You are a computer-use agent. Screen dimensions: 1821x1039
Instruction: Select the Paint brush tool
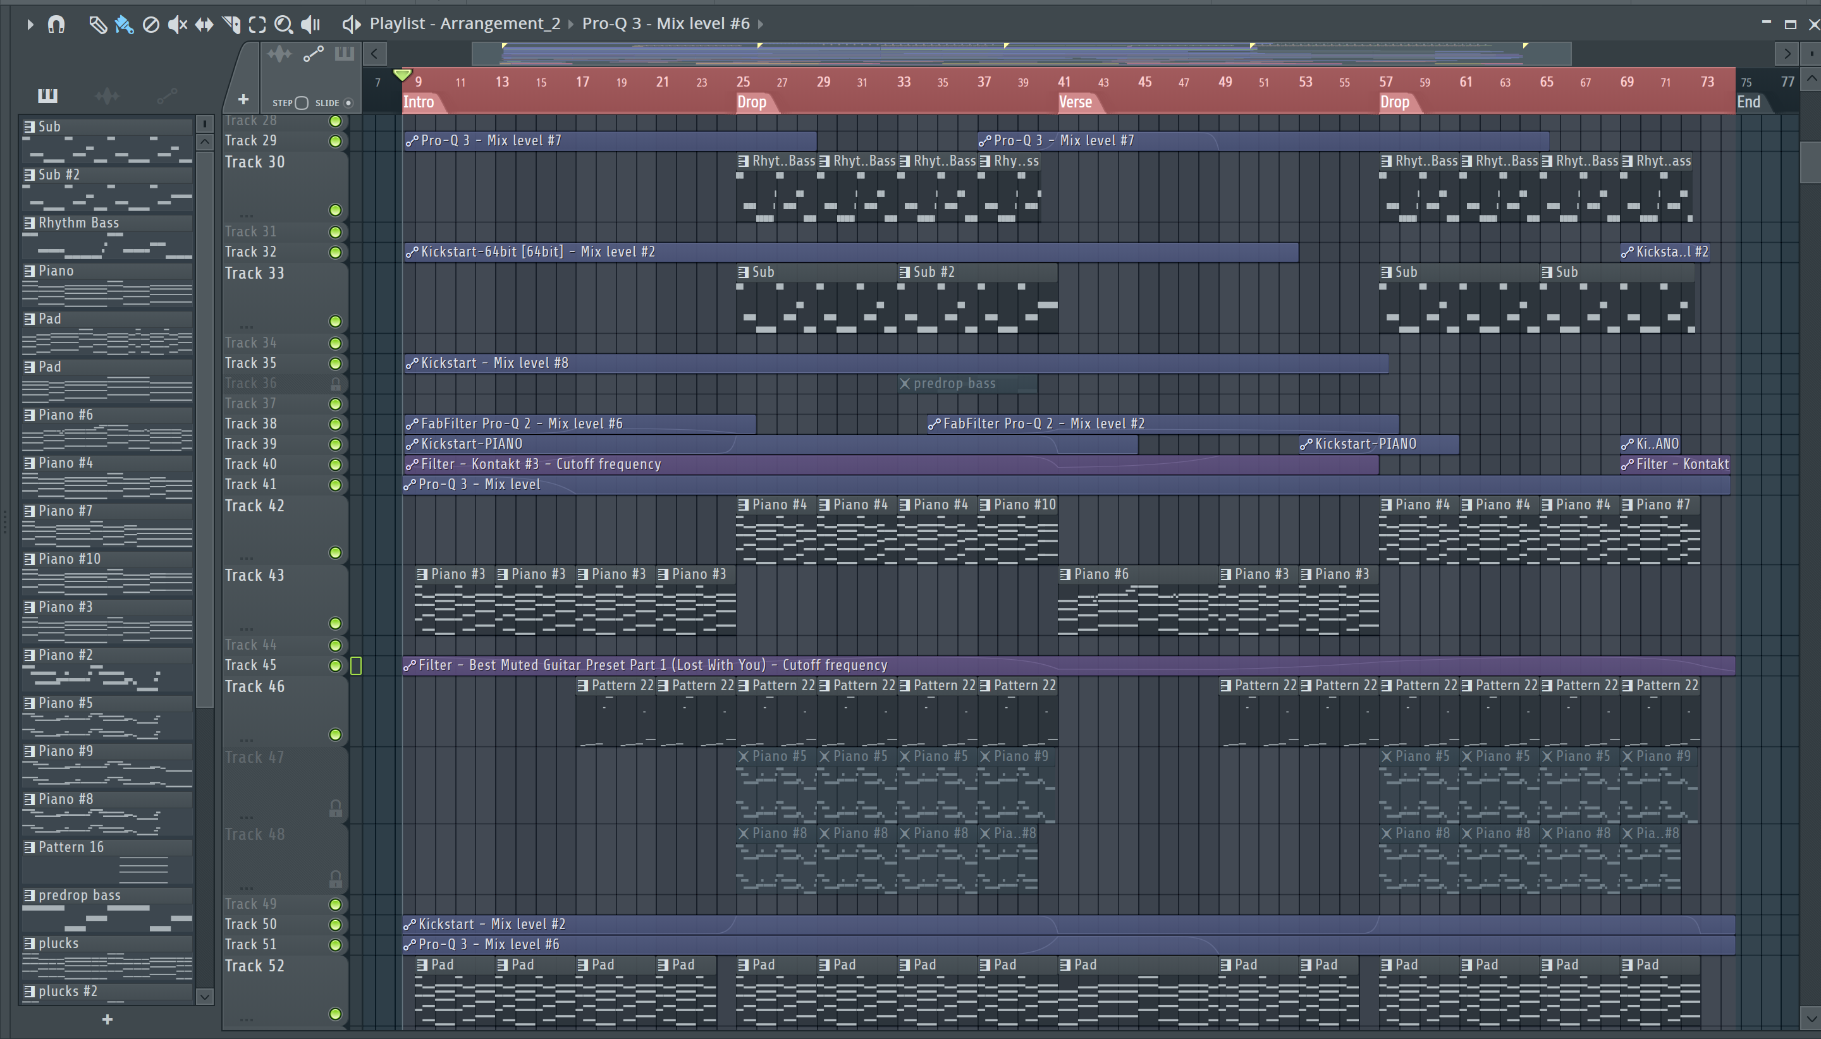[124, 25]
